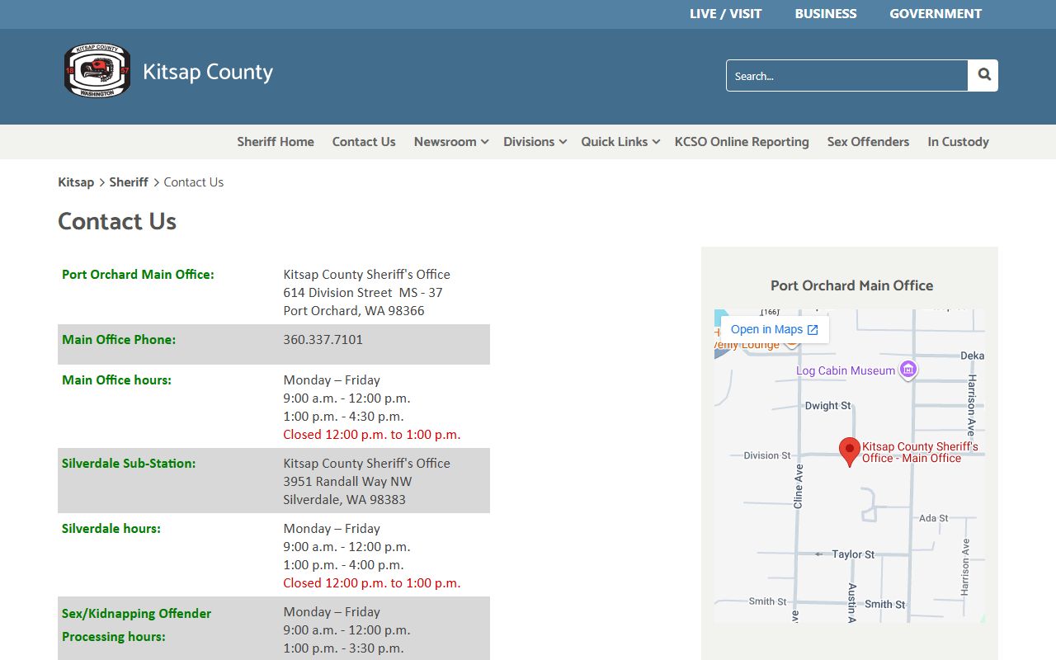Screen dimensions: 1056x660
Task: Click Division St label on map
Action: (766, 455)
